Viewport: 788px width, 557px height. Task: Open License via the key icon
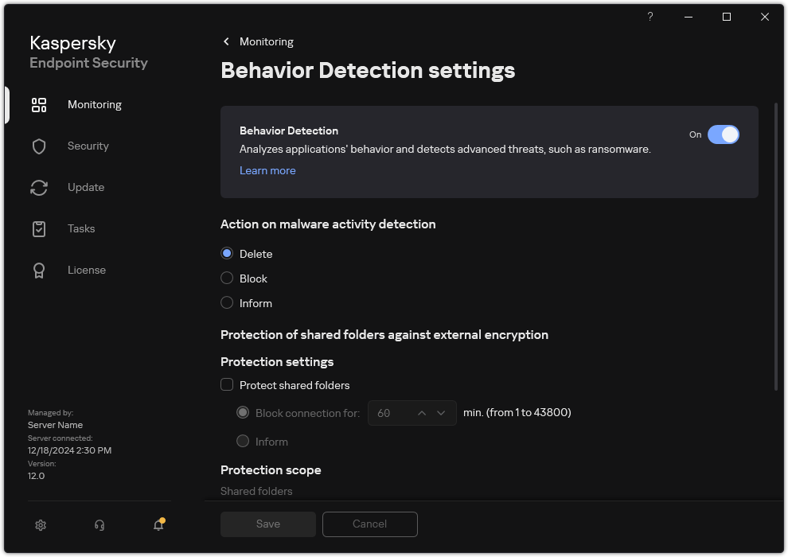[39, 270]
